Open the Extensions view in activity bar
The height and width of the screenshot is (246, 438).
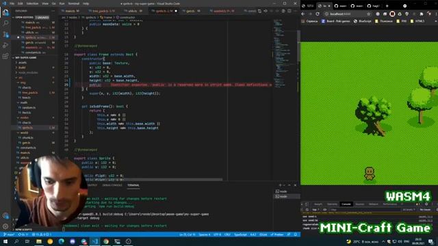point(5,56)
